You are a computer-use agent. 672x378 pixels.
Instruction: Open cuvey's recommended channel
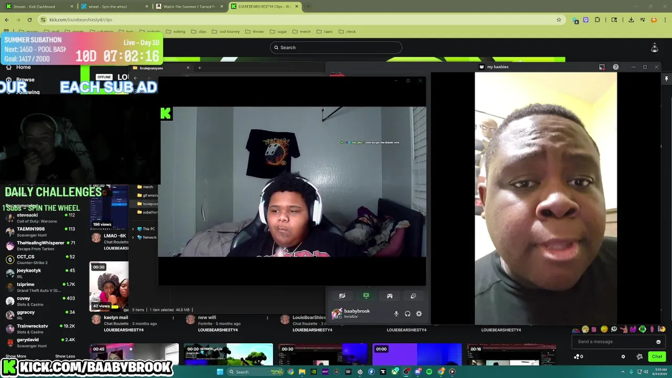tap(41, 301)
